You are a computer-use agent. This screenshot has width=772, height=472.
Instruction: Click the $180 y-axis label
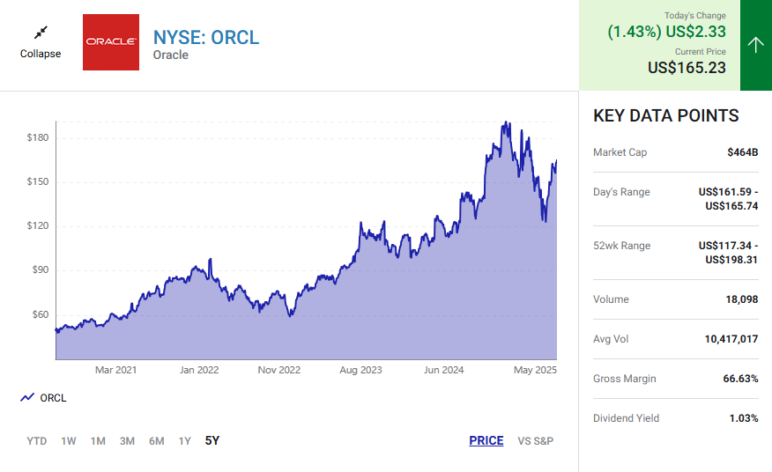(x=38, y=137)
